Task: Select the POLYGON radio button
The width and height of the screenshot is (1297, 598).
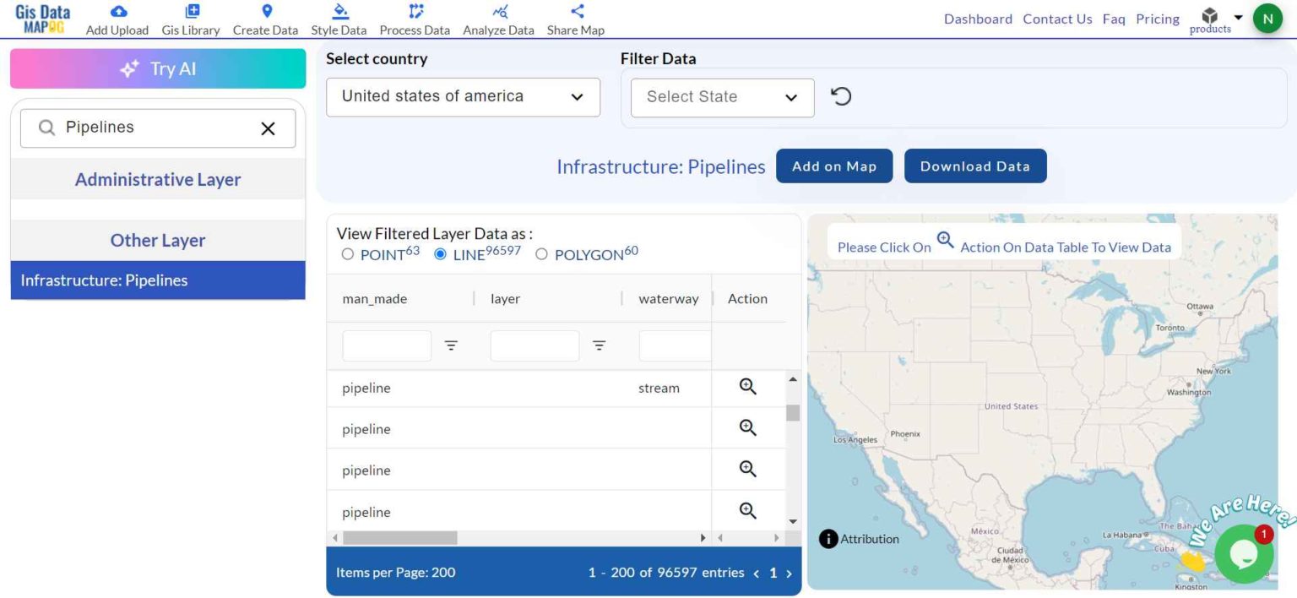Action: pyautogui.click(x=541, y=253)
